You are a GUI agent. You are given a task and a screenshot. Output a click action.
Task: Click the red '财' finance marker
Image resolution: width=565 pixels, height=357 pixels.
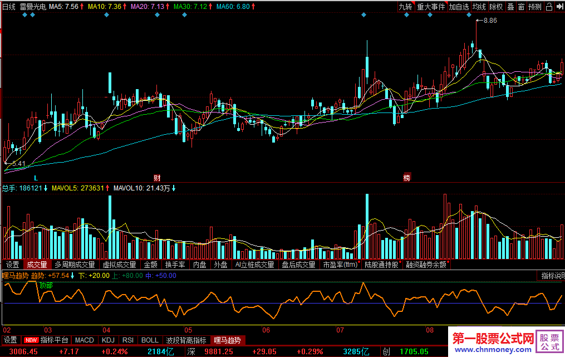point(157,178)
